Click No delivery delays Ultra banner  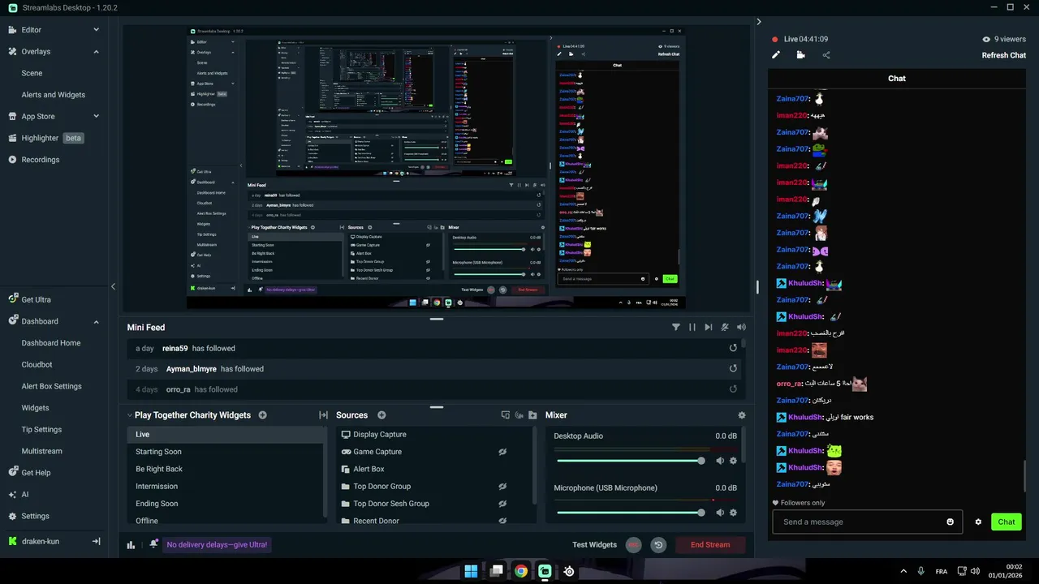tap(217, 545)
